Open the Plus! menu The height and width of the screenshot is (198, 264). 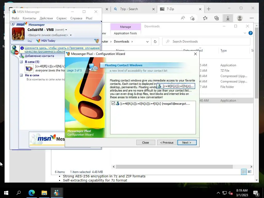point(89,18)
